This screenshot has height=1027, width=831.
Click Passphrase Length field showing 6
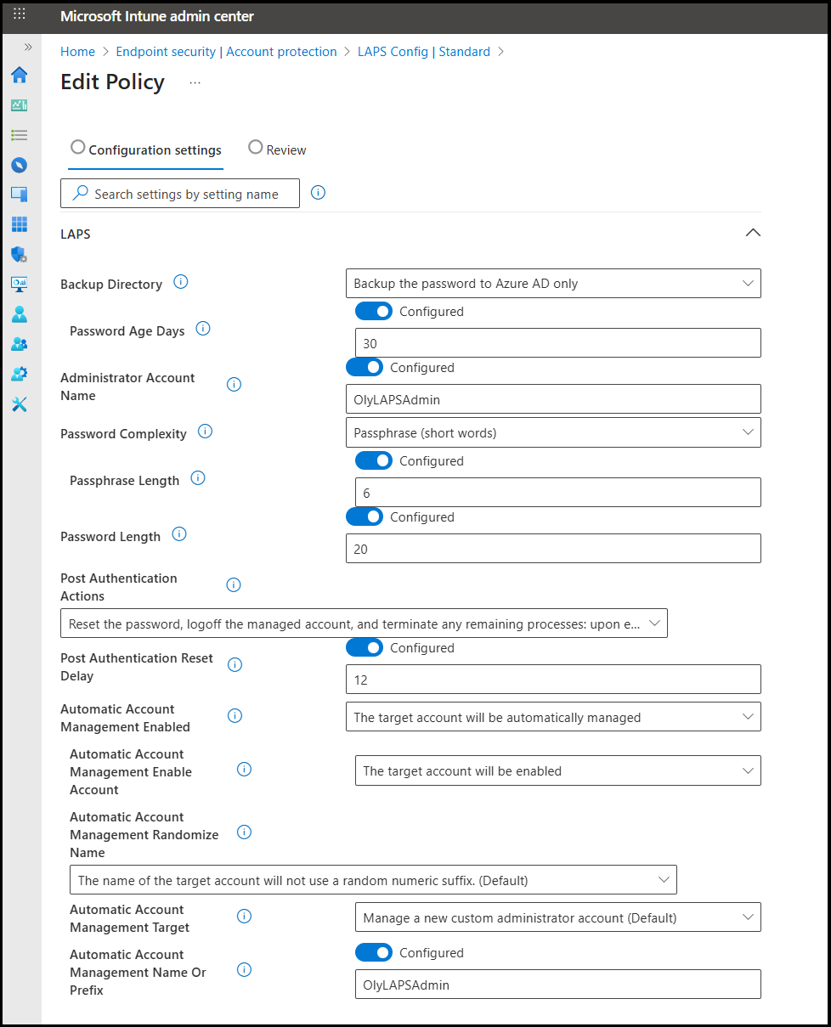[558, 493]
